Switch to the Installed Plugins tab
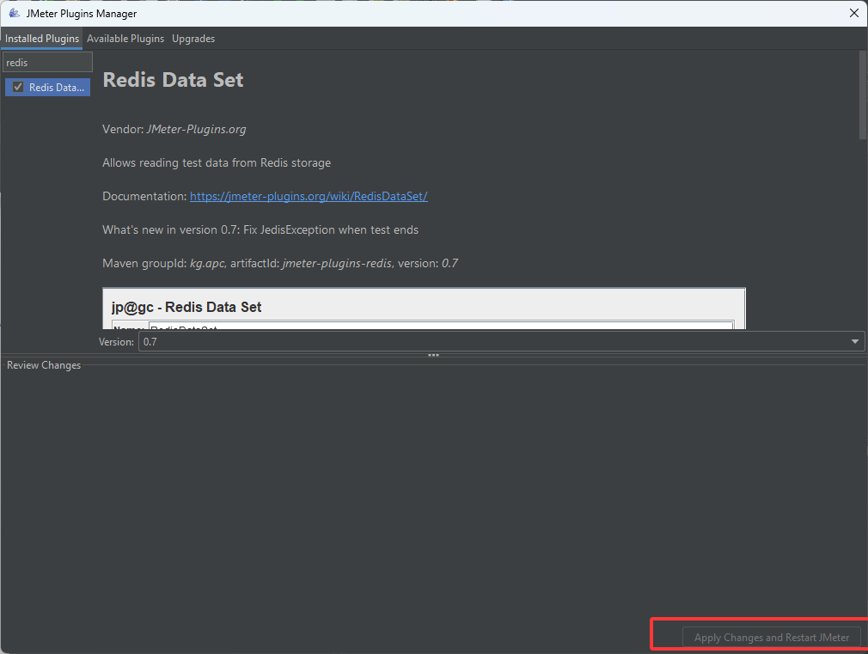868x654 pixels. tap(41, 39)
